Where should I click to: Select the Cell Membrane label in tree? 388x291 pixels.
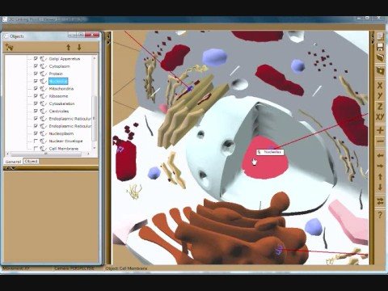point(64,149)
